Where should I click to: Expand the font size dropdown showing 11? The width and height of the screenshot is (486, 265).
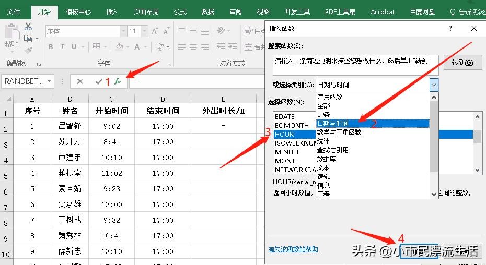[x=144, y=31]
